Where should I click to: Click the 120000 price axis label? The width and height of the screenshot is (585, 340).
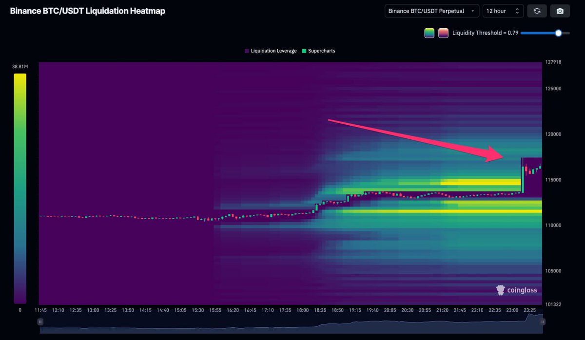click(x=553, y=134)
